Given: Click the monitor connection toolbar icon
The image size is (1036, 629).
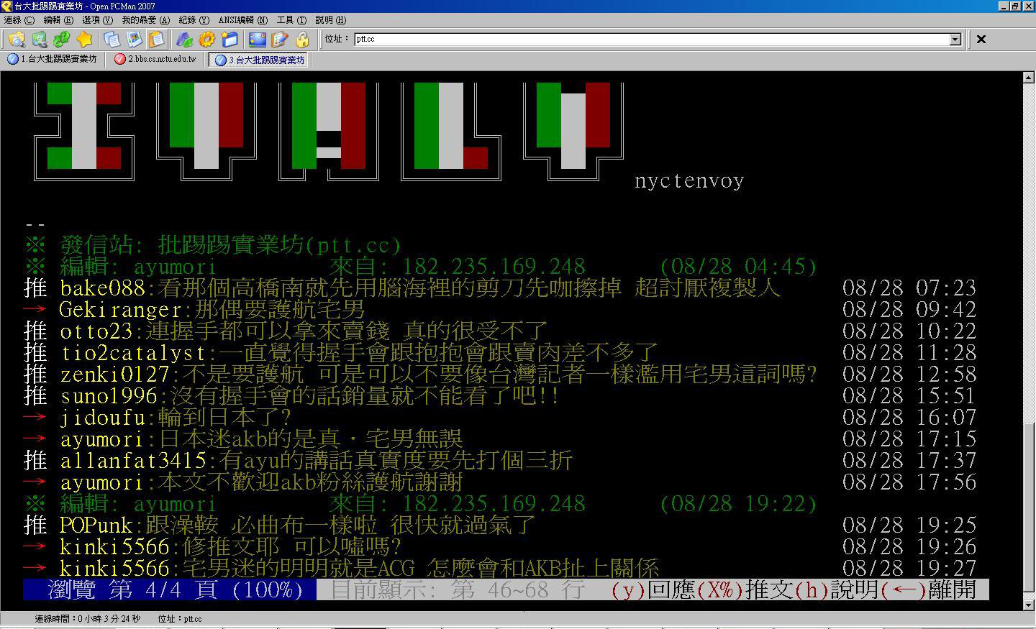Looking at the screenshot, I should [x=40, y=39].
